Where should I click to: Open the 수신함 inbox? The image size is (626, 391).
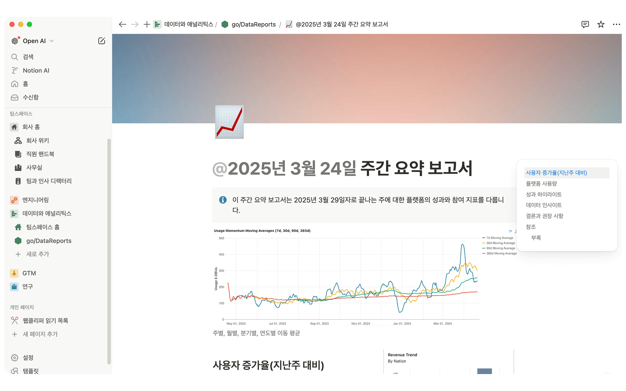(31, 97)
